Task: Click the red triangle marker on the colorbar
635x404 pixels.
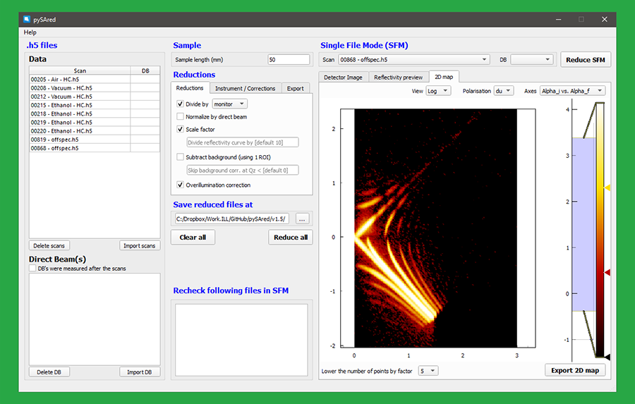Action: 607,272
